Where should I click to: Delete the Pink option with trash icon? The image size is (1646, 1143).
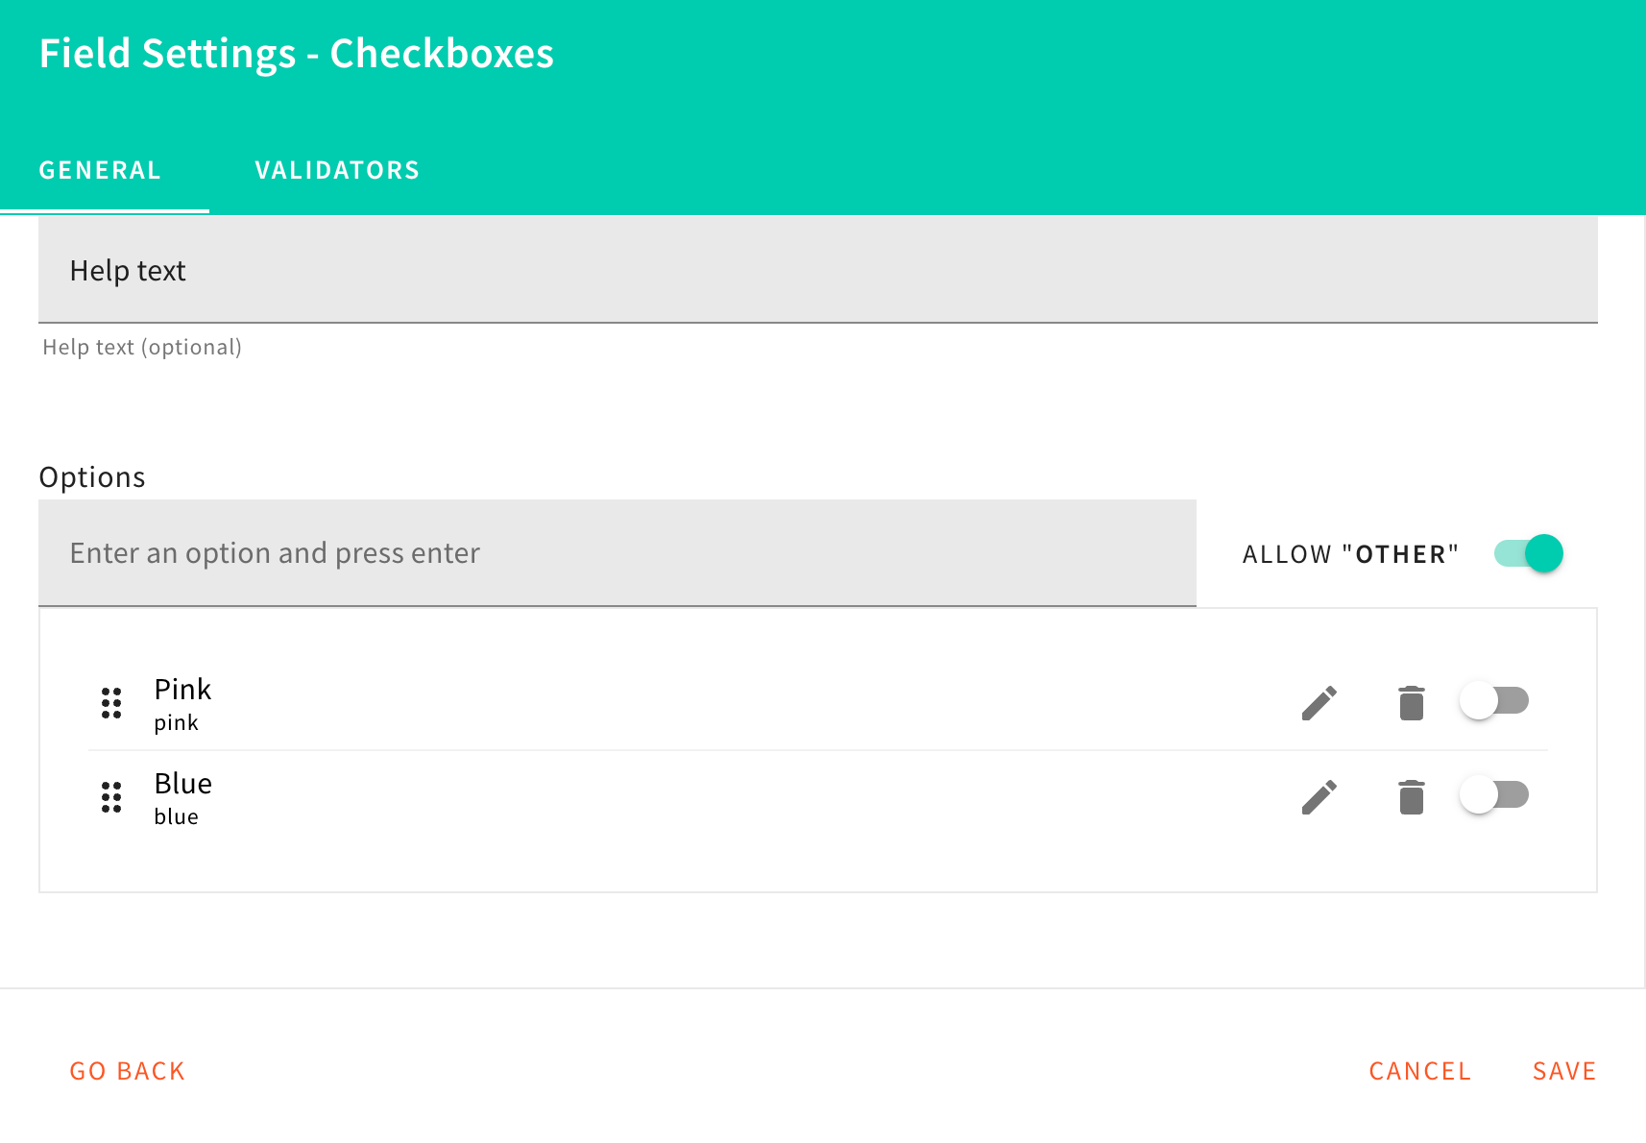click(1411, 703)
